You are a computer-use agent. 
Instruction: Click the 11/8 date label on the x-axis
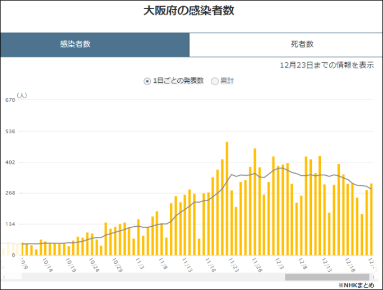(163, 264)
